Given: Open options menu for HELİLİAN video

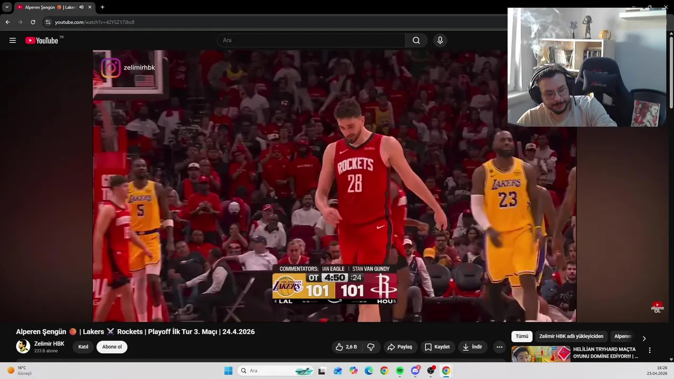Looking at the screenshot, I should pyautogui.click(x=650, y=350).
